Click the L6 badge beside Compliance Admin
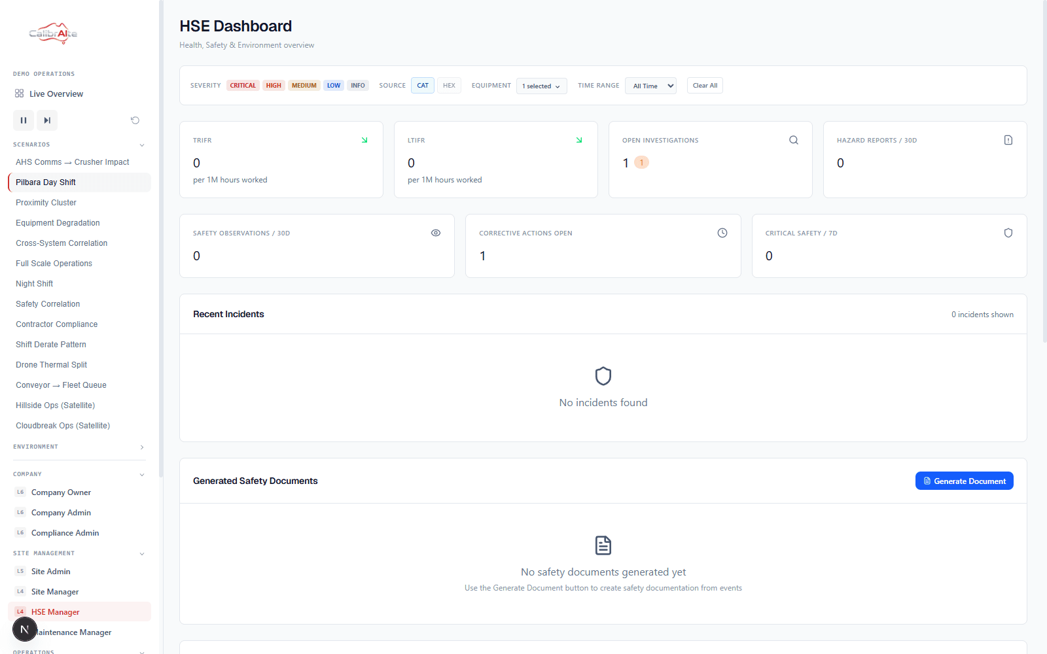 [20, 532]
